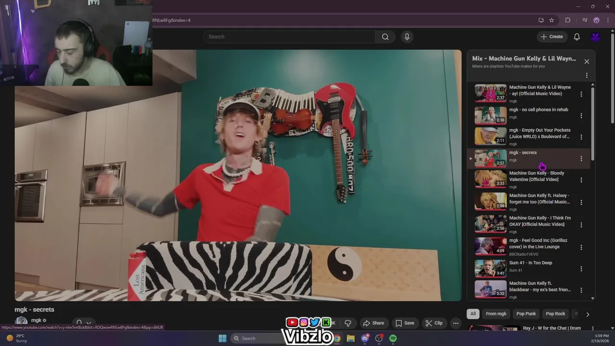The height and width of the screenshot is (346, 615).
Task: Click the YouTube search magnifier button
Action: [x=385, y=37]
